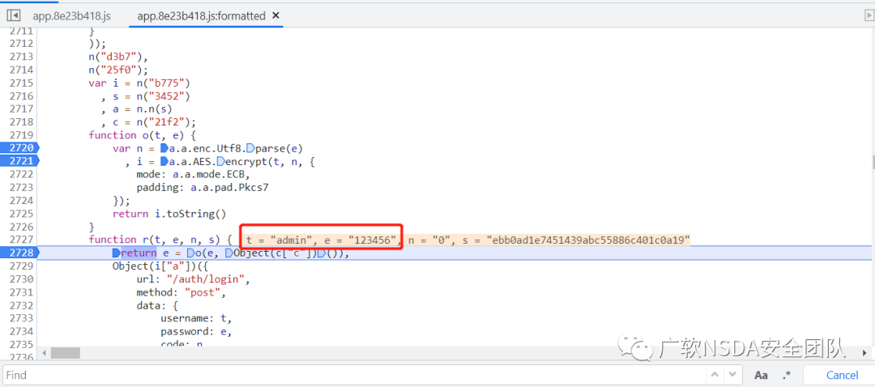Click inline breakpoint marker before encrypt(t, n
This screenshot has width=875, height=387.
point(220,161)
